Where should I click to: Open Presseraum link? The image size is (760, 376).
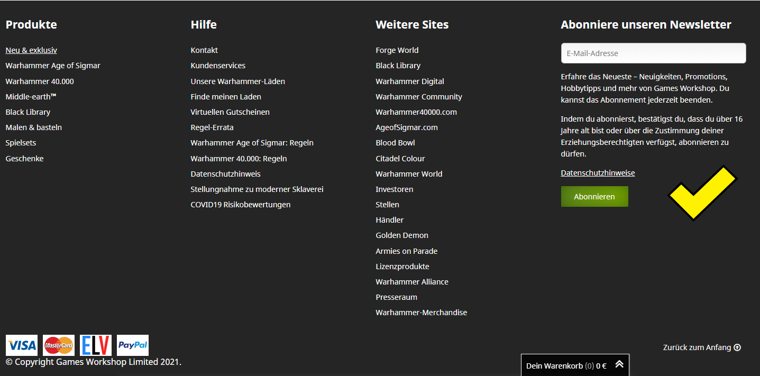(x=397, y=297)
